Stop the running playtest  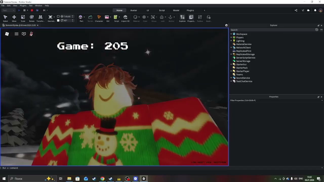point(32,10)
